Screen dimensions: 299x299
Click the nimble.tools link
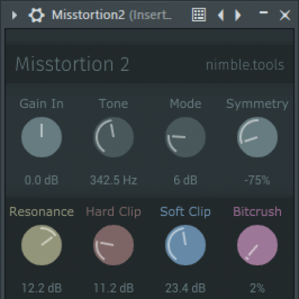pos(245,65)
